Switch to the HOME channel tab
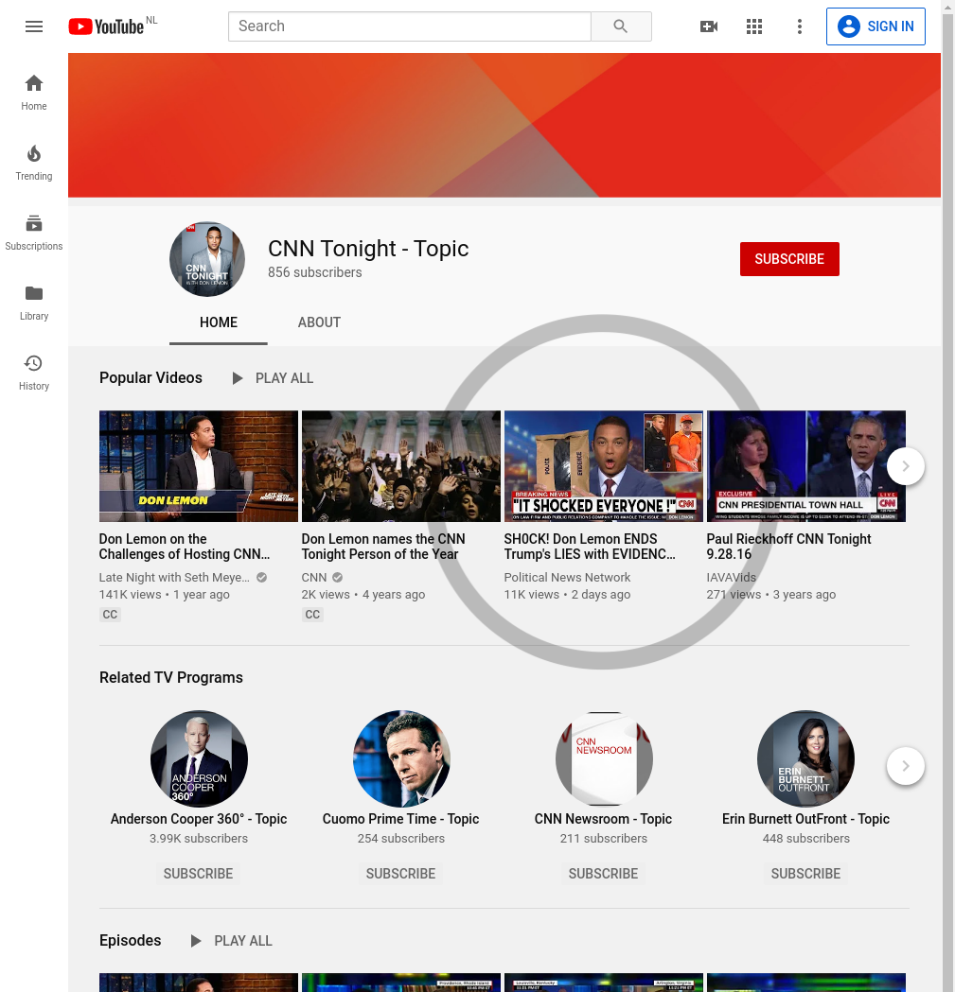This screenshot has width=955, height=992. [x=219, y=322]
